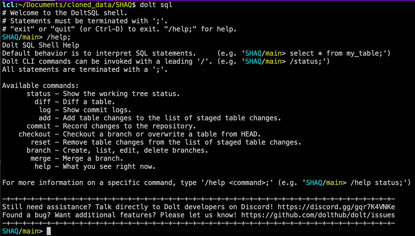Click the cloned_data/SHAQ directory path in the prompt
The width and height of the screenshot is (415, 236).
(x=71, y=5)
